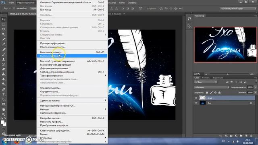
Task: Select the Crop tool
Action: [x=4, y=39]
